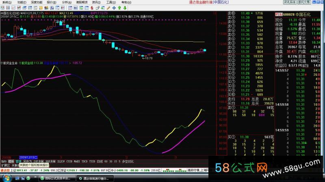The width and height of the screenshot is (325, 182).
Task: Click the 个股资金生命 indicator label
Action: tap(9, 63)
